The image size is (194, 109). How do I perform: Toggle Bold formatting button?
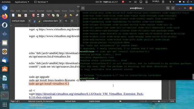(x=78, y=21)
